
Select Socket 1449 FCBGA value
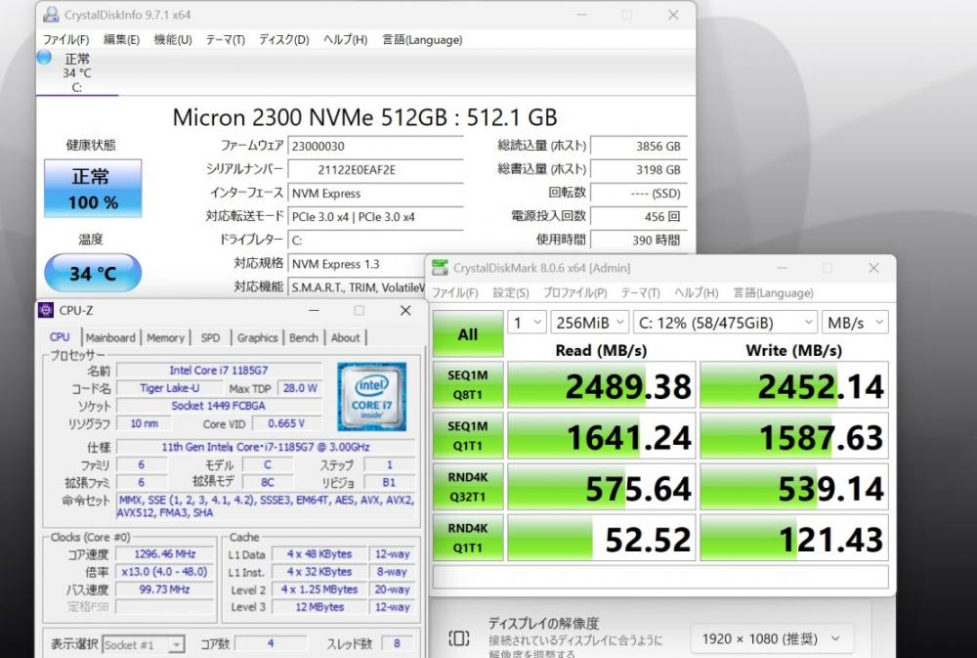[x=219, y=406]
